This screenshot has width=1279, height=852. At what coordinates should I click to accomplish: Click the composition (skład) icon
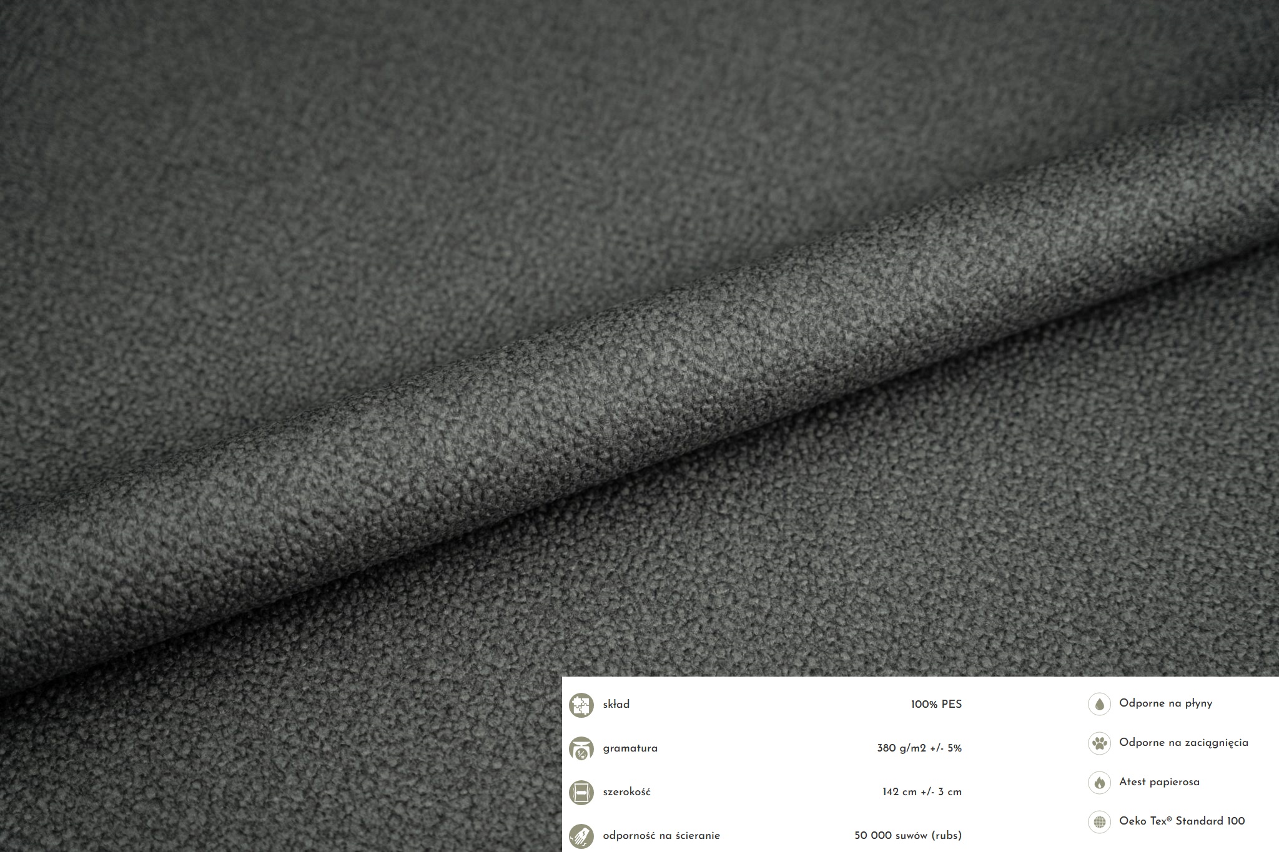[x=581, y=705]
